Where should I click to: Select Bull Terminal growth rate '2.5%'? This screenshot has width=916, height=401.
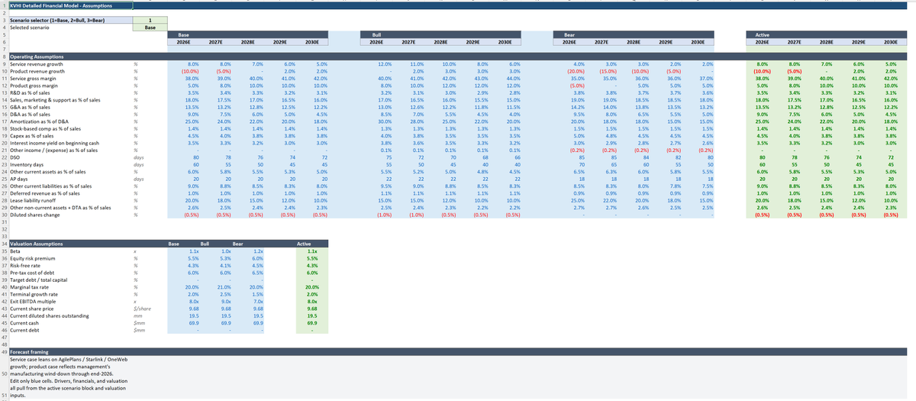(226, 293)
